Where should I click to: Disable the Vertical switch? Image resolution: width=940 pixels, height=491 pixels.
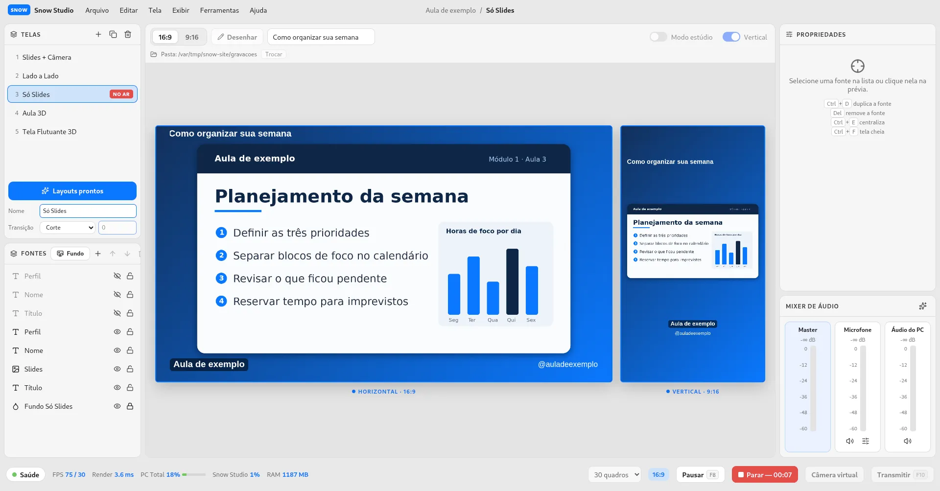tap(731, 37)
